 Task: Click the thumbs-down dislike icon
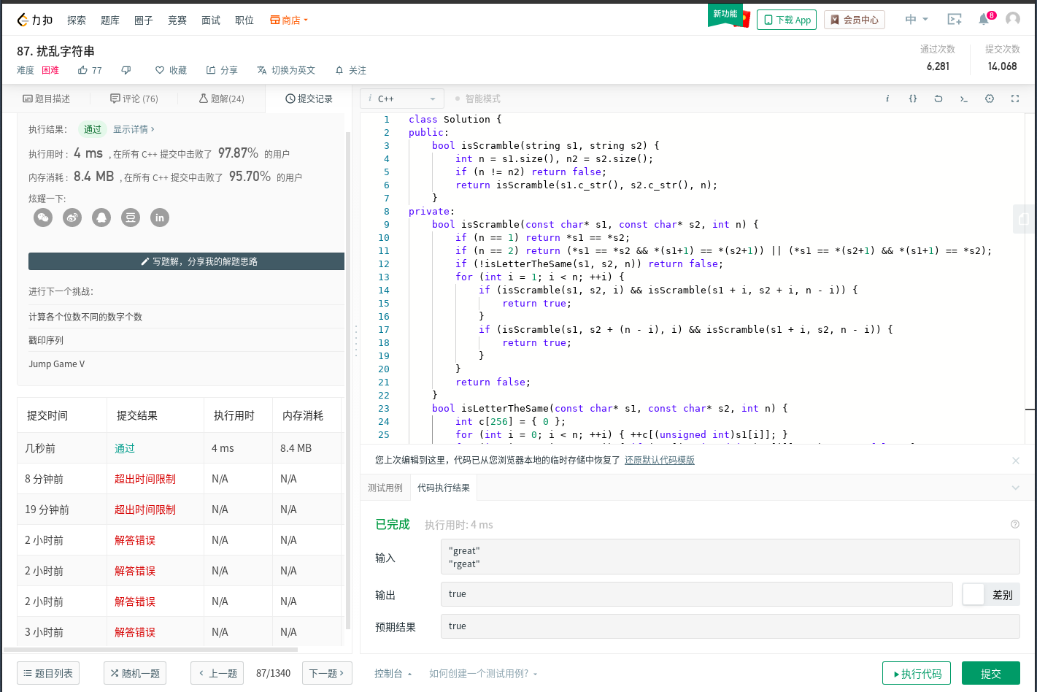pyautogui.click(x=126, y=70)
